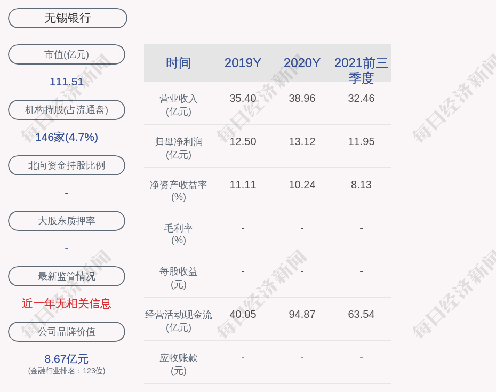Select the 最新监管情况 label pill
496x392 pixels.
pos(67,276)
